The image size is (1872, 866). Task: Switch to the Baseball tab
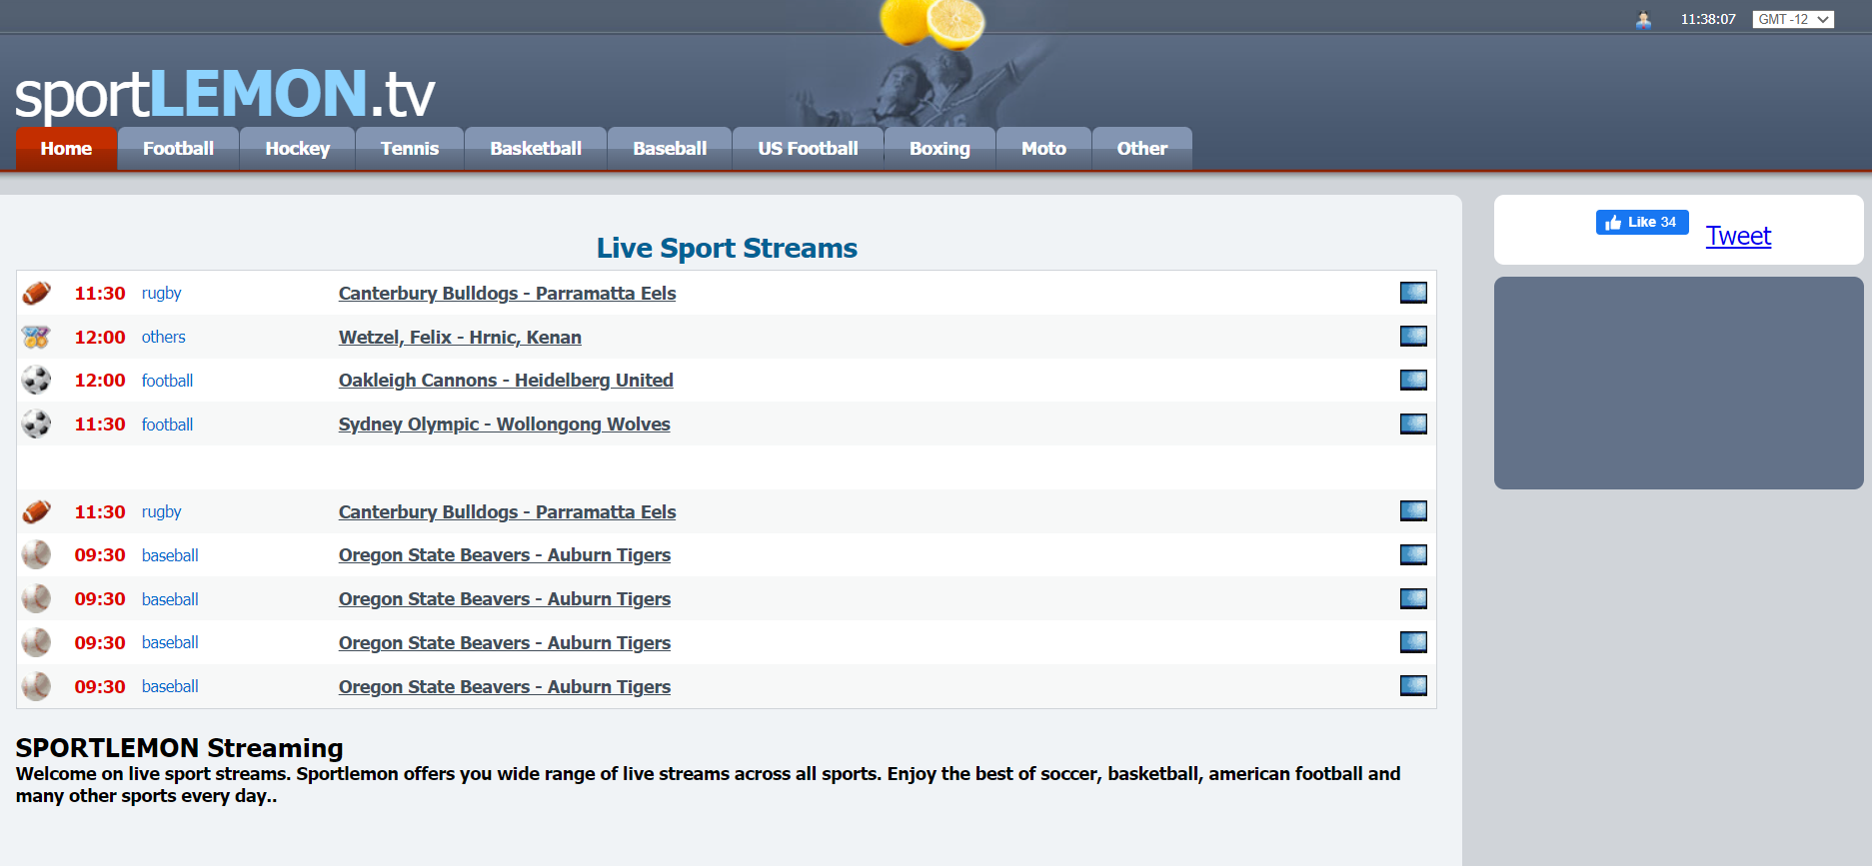click(670, 149)
